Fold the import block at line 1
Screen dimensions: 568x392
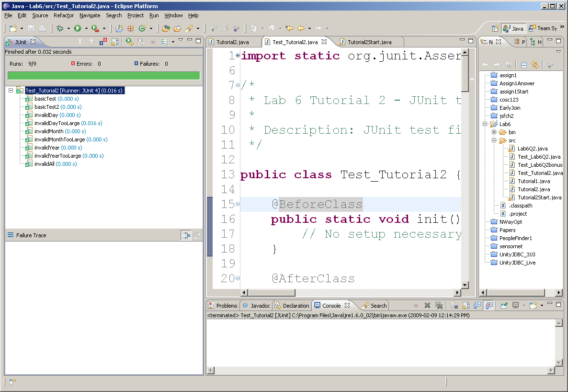click(238, 56)
